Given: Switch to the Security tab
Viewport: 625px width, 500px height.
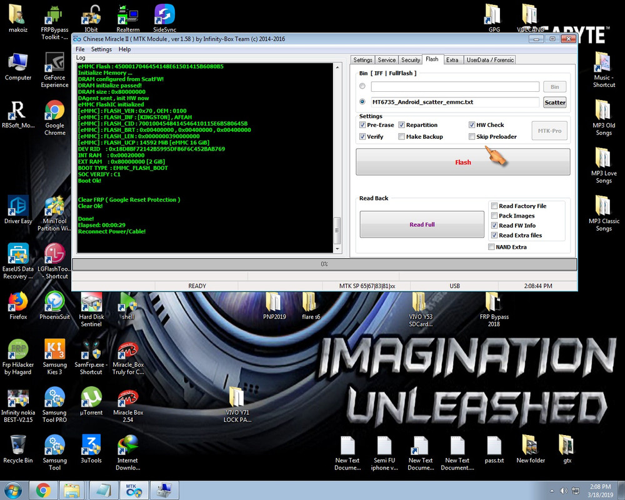Looking at the screenshot, I should point(411,60).
